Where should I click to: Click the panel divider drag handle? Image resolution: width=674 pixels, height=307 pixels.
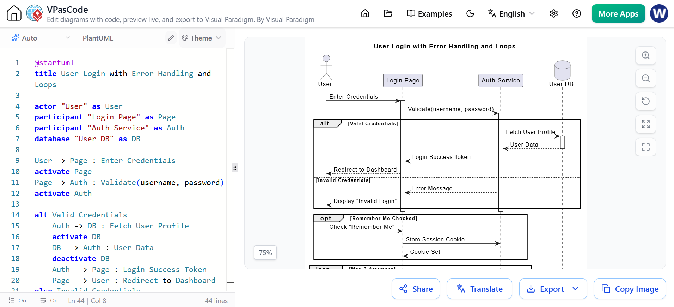(x=235, y=167)
